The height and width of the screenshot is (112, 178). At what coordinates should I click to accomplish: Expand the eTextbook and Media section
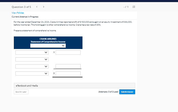(74, 86)
